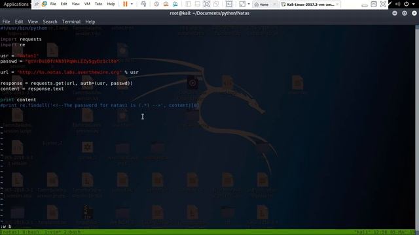Click the VMware Workstation logo icon

[x=45, y=5]
